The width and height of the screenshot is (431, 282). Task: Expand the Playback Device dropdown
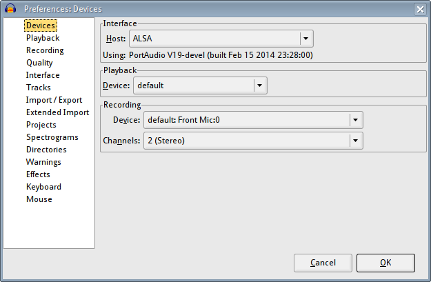pyautogui.click(x=259, y=85)
